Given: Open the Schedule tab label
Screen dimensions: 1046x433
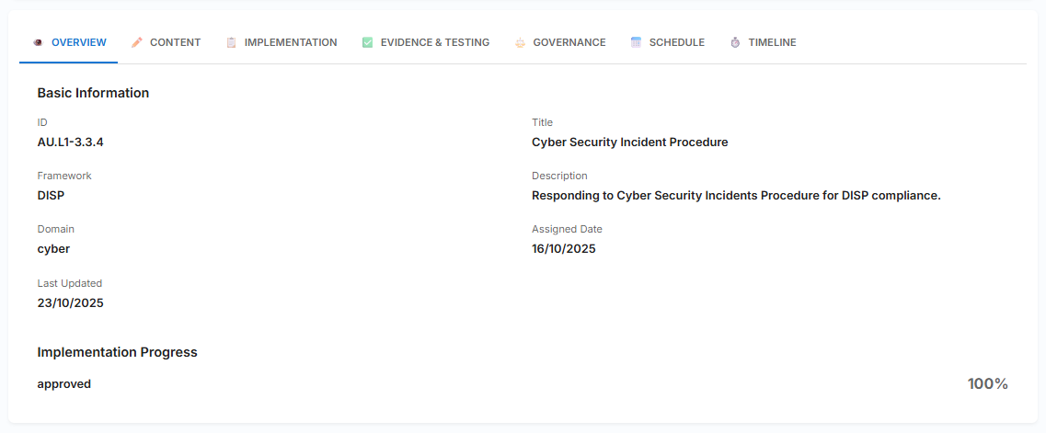Looking at the screenshot, I should [677, 42].
